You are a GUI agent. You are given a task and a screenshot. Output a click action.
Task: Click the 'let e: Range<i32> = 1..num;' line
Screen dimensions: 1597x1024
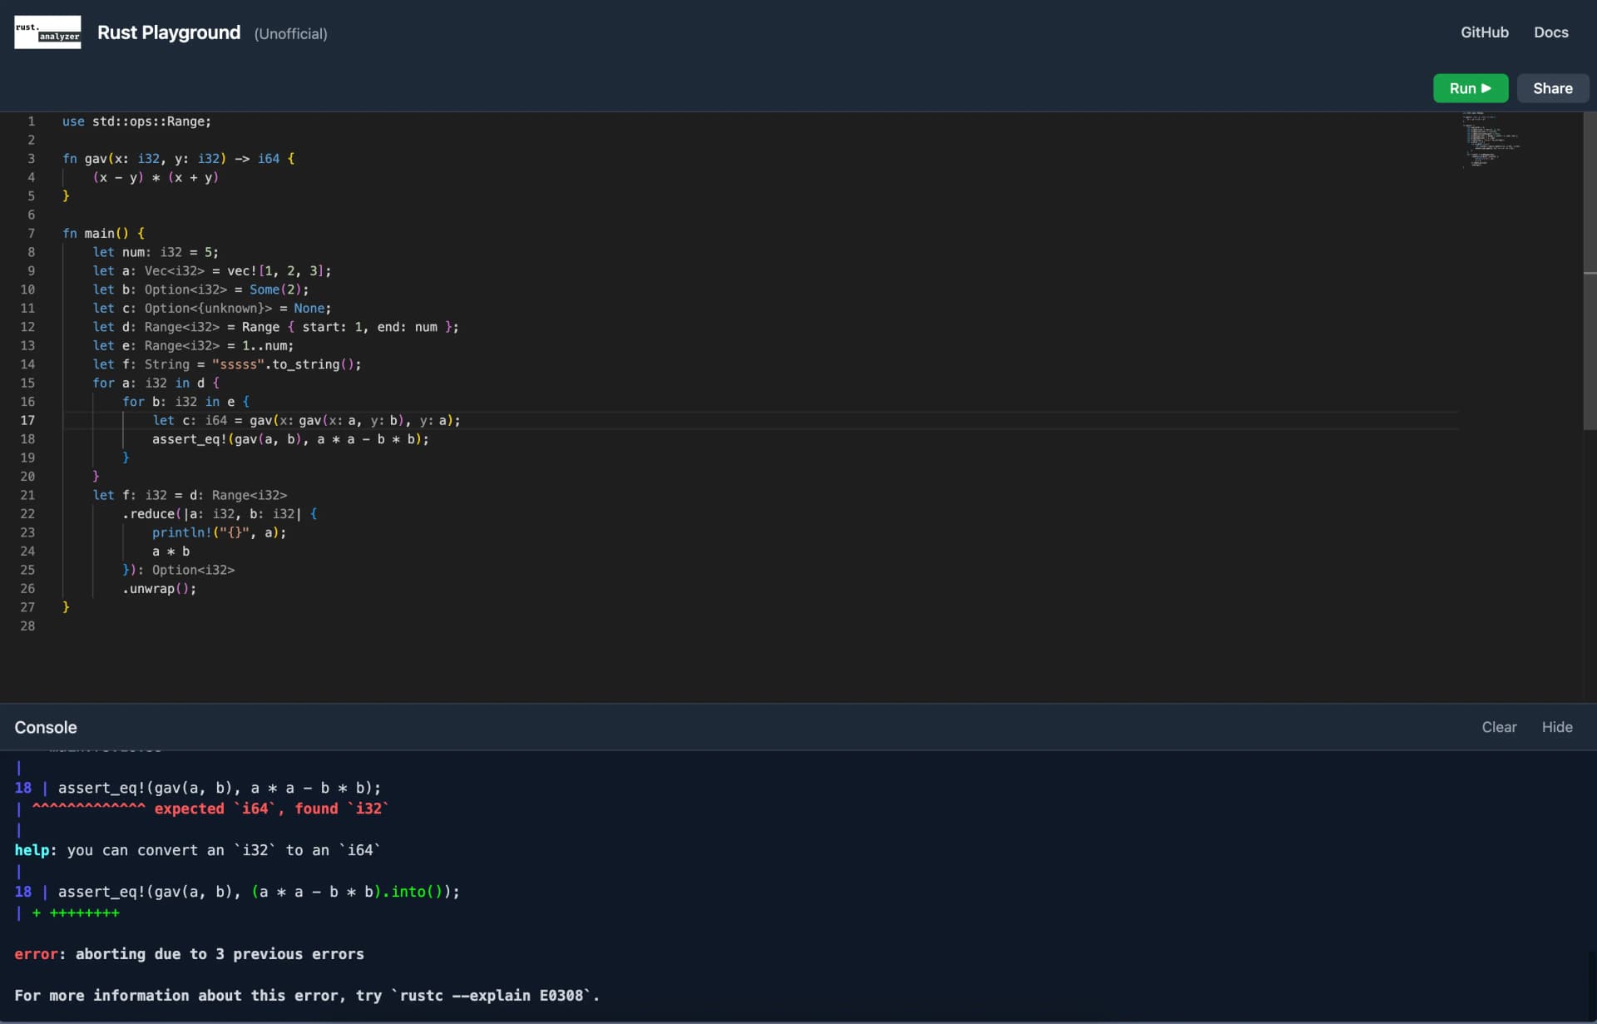(193, 346)
